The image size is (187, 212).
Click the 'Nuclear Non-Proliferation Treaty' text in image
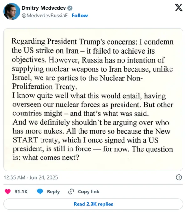[78, 82]
